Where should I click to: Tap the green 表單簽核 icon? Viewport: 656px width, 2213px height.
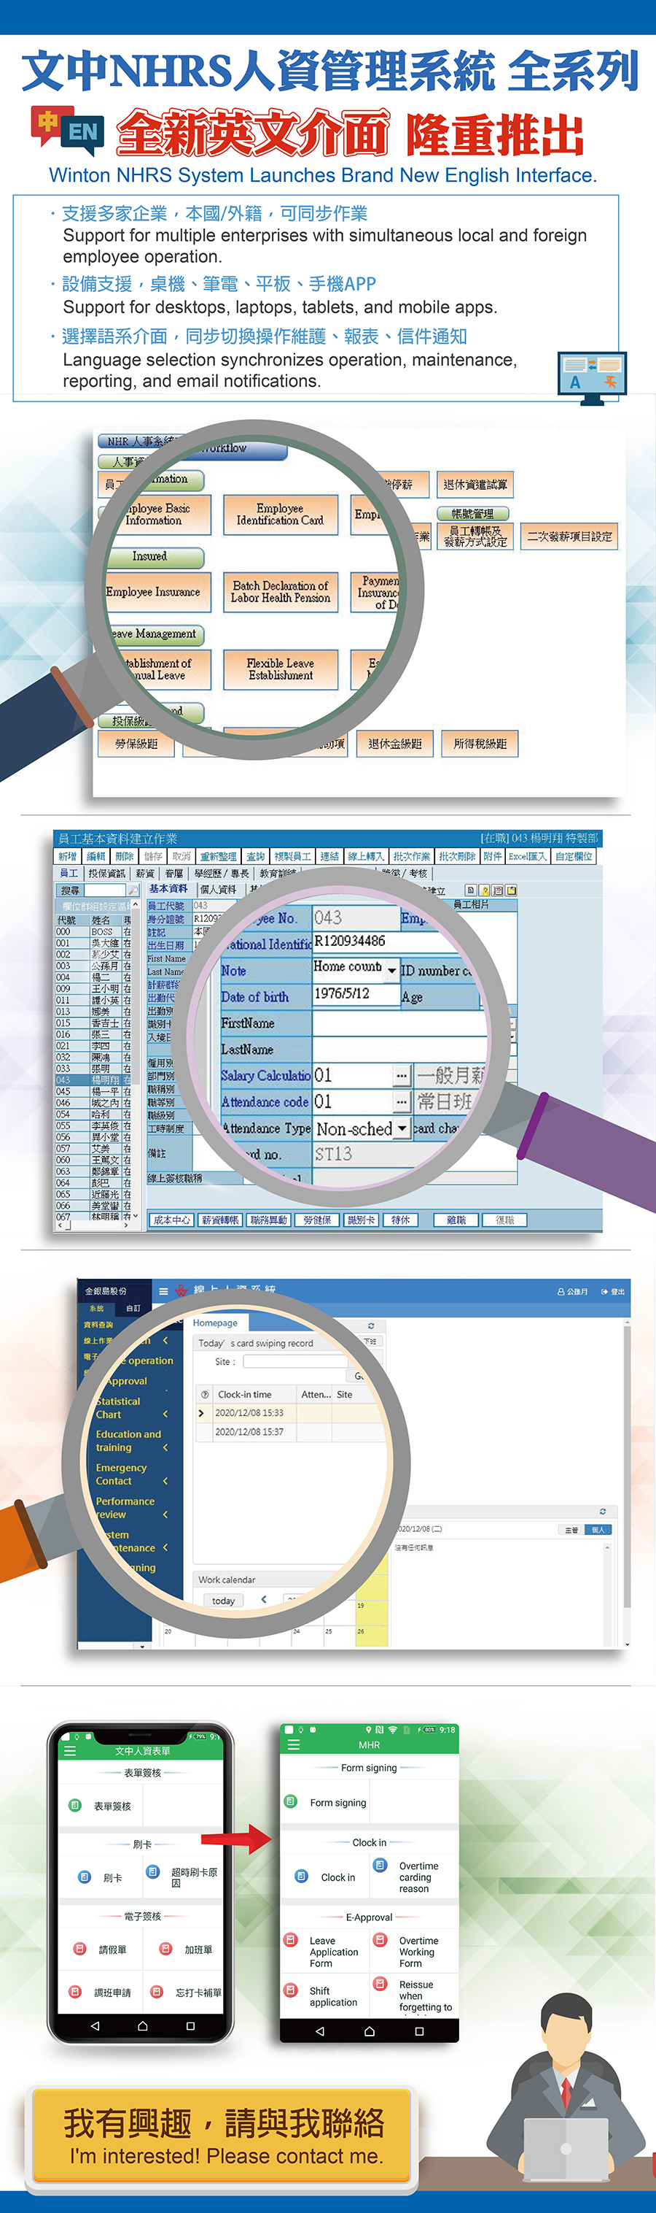point(74,1805)
